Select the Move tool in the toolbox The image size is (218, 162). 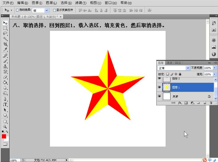tap(5, 23)
